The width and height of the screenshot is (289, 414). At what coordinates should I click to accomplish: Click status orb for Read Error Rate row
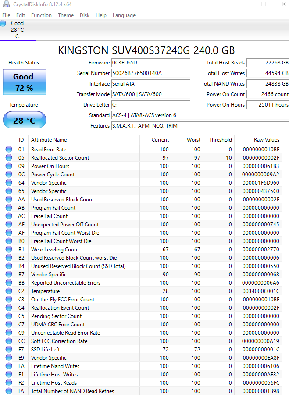point(9,149)
